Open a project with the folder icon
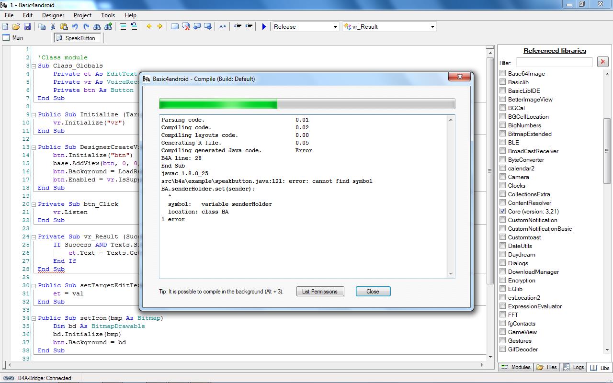This screenshot has width=613, height=383. point(16,27)
